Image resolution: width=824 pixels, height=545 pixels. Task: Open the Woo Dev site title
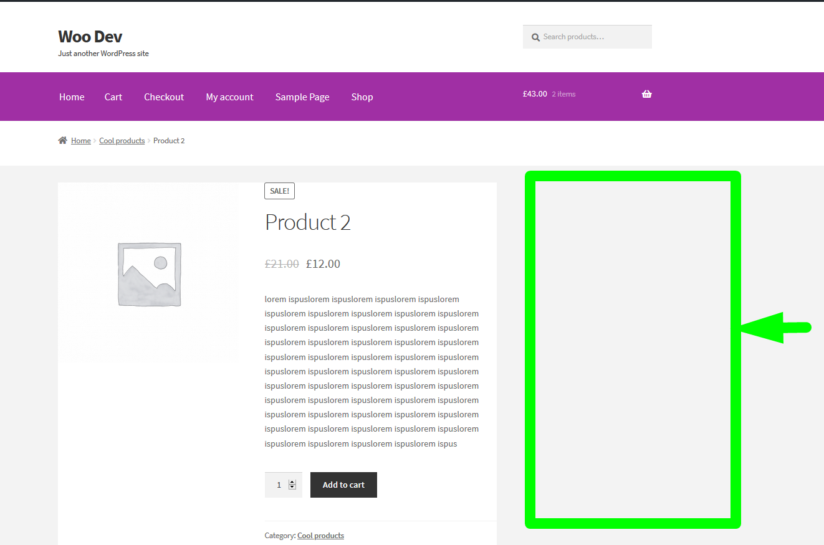pyautogui.click(x=90, y=36)
